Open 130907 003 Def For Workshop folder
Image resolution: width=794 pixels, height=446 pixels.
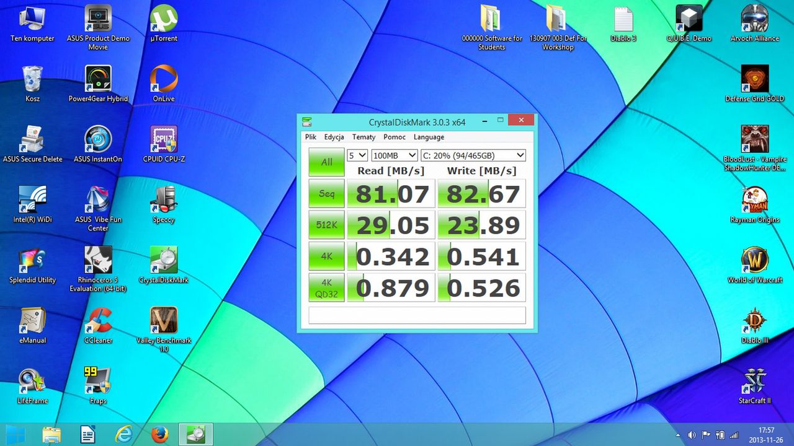(558, 28)
